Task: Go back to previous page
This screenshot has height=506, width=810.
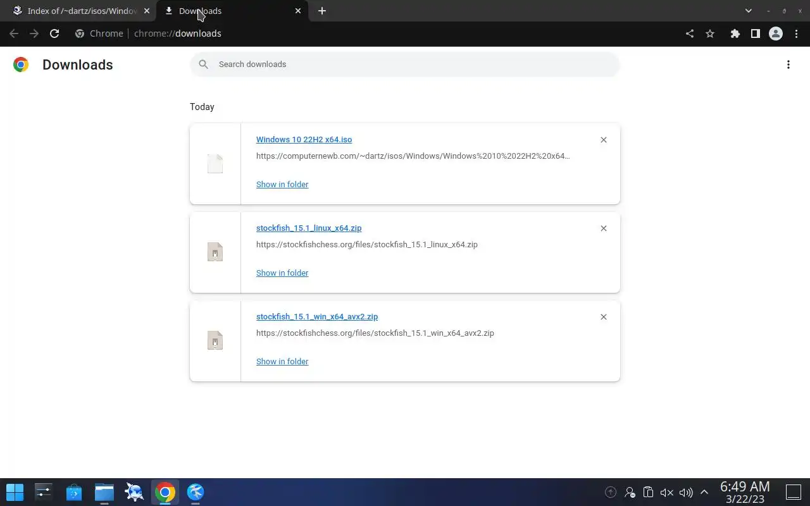Action: 14,34
